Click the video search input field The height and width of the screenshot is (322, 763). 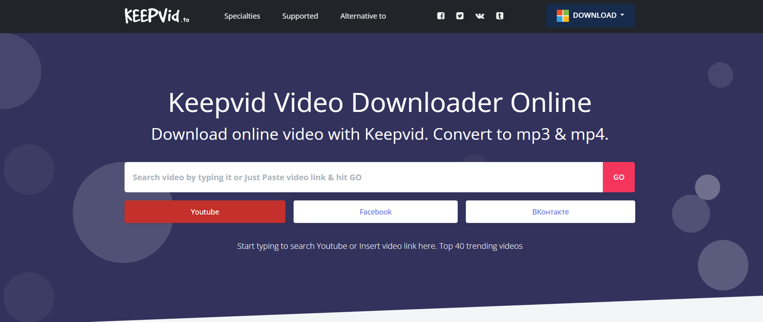[363, 177]
